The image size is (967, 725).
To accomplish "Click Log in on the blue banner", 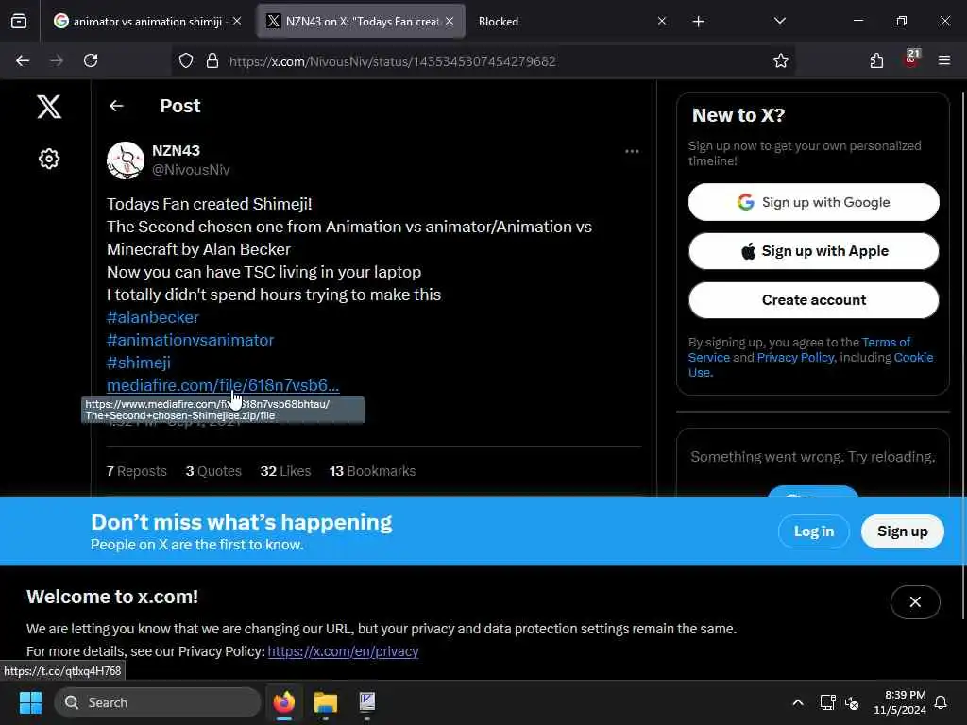I will [x=813, y=531].
